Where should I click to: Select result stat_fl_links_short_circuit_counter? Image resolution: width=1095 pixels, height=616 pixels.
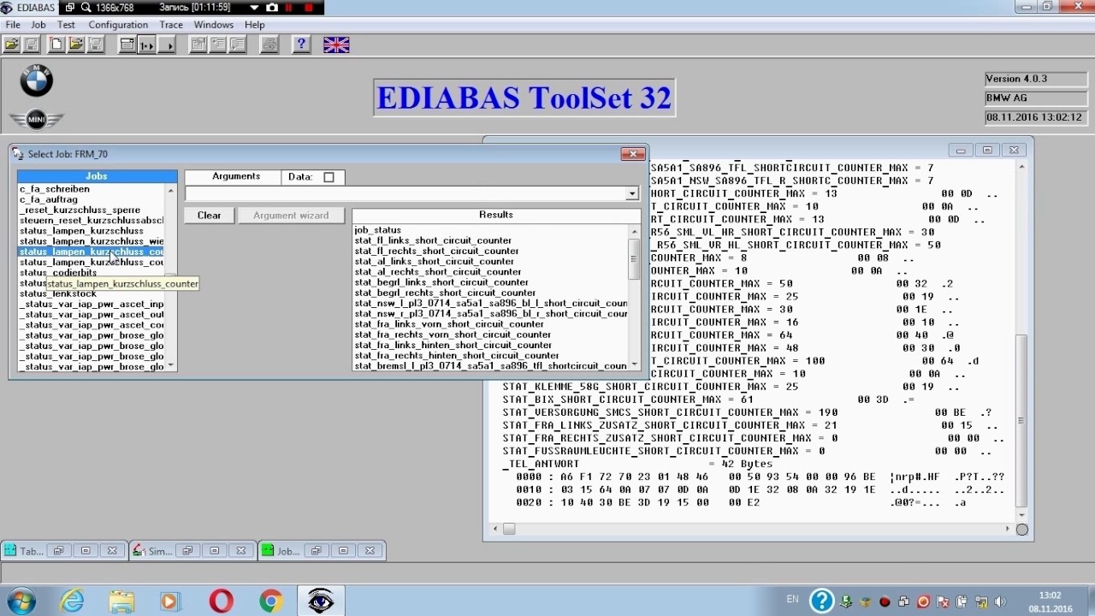[x=433, y=240]
